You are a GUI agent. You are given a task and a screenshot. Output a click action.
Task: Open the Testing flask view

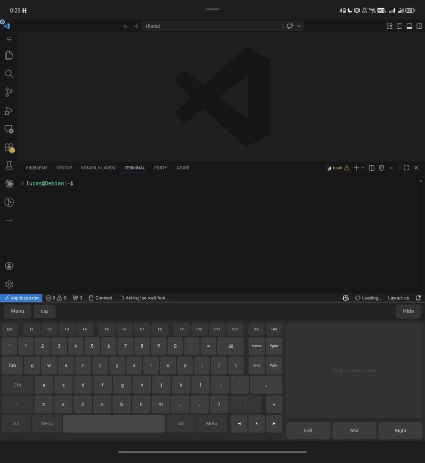(9, 165)
